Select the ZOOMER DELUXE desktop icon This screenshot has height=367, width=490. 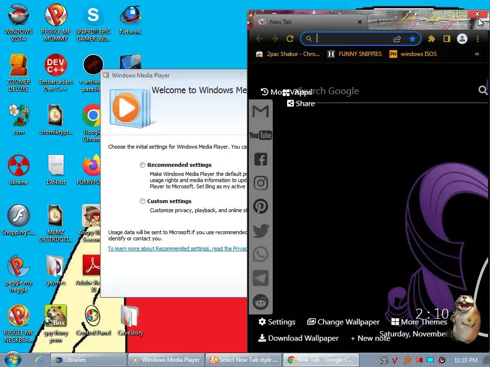coord(19,73)
